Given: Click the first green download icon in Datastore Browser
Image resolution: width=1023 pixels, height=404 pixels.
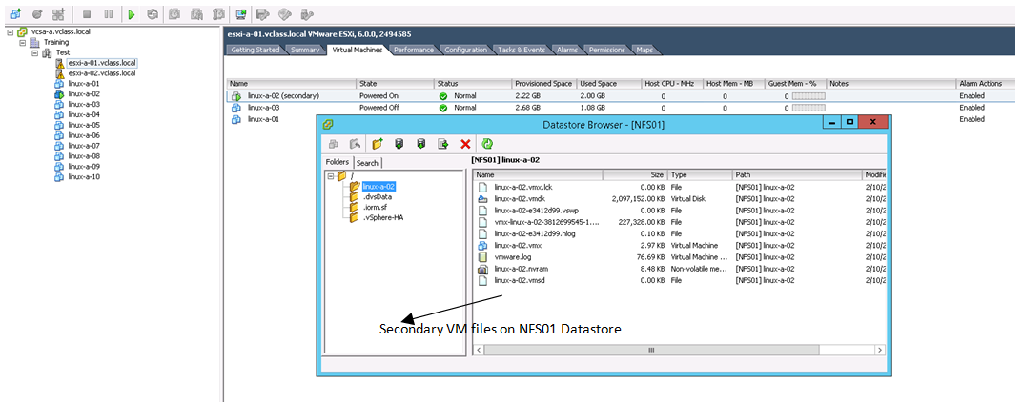Looking at the screenshot, I should tap(399, 145).
